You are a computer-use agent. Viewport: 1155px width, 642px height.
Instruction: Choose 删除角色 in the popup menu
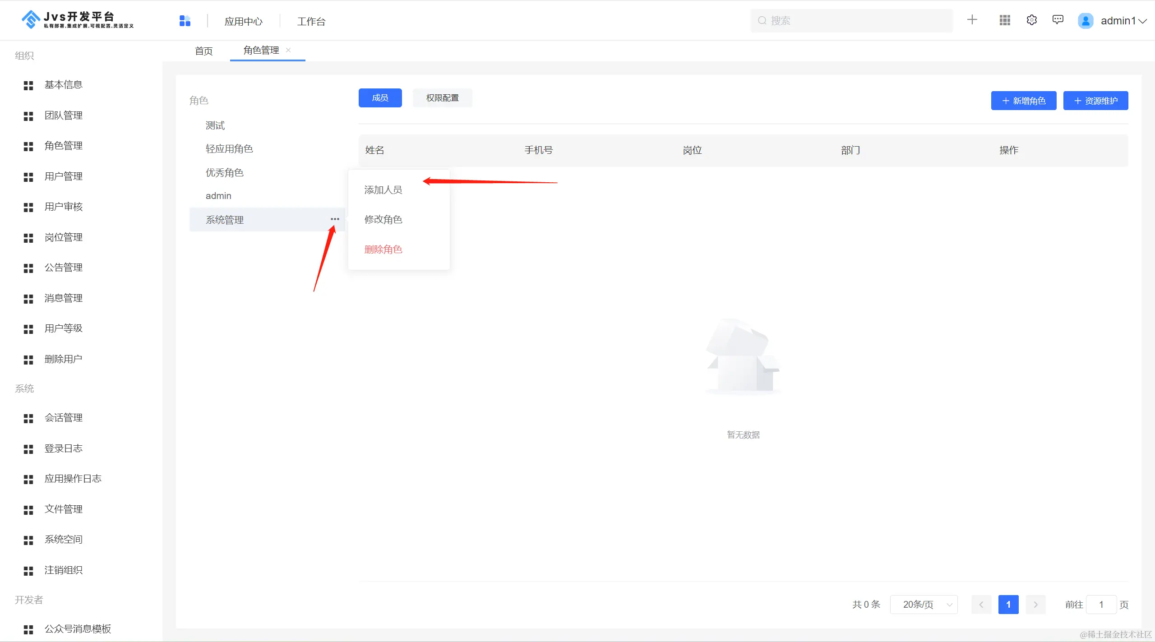tap(383, 249)
